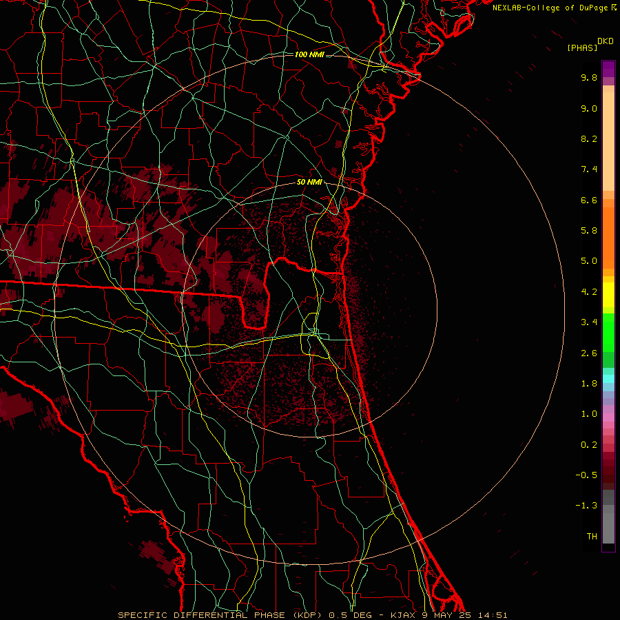This screenshot has height=620, width=620.
Task: Click the yellow segment of the color bar
Action: point(608,295)
